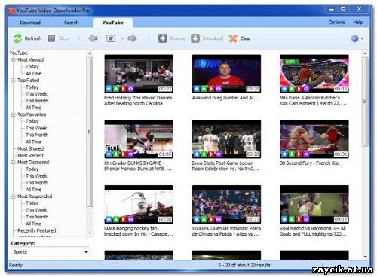The image size is (377, 277).
Task: Select Today under Most Viewed
Action: tap(32, 67)
